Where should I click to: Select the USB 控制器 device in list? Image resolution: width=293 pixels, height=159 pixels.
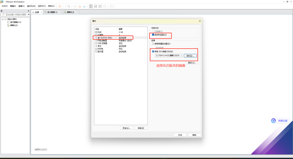coord(103,43)
